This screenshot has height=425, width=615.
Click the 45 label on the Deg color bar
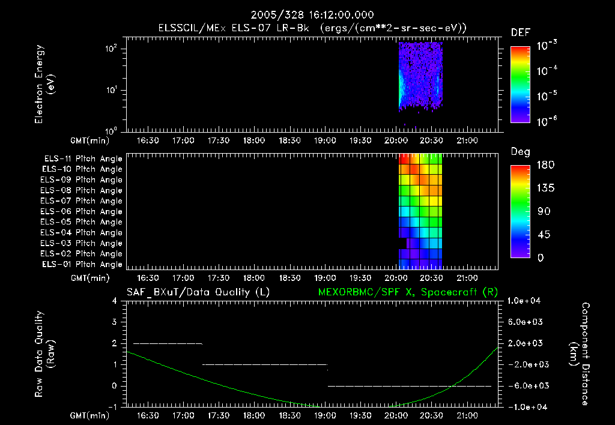coord(544,235)
